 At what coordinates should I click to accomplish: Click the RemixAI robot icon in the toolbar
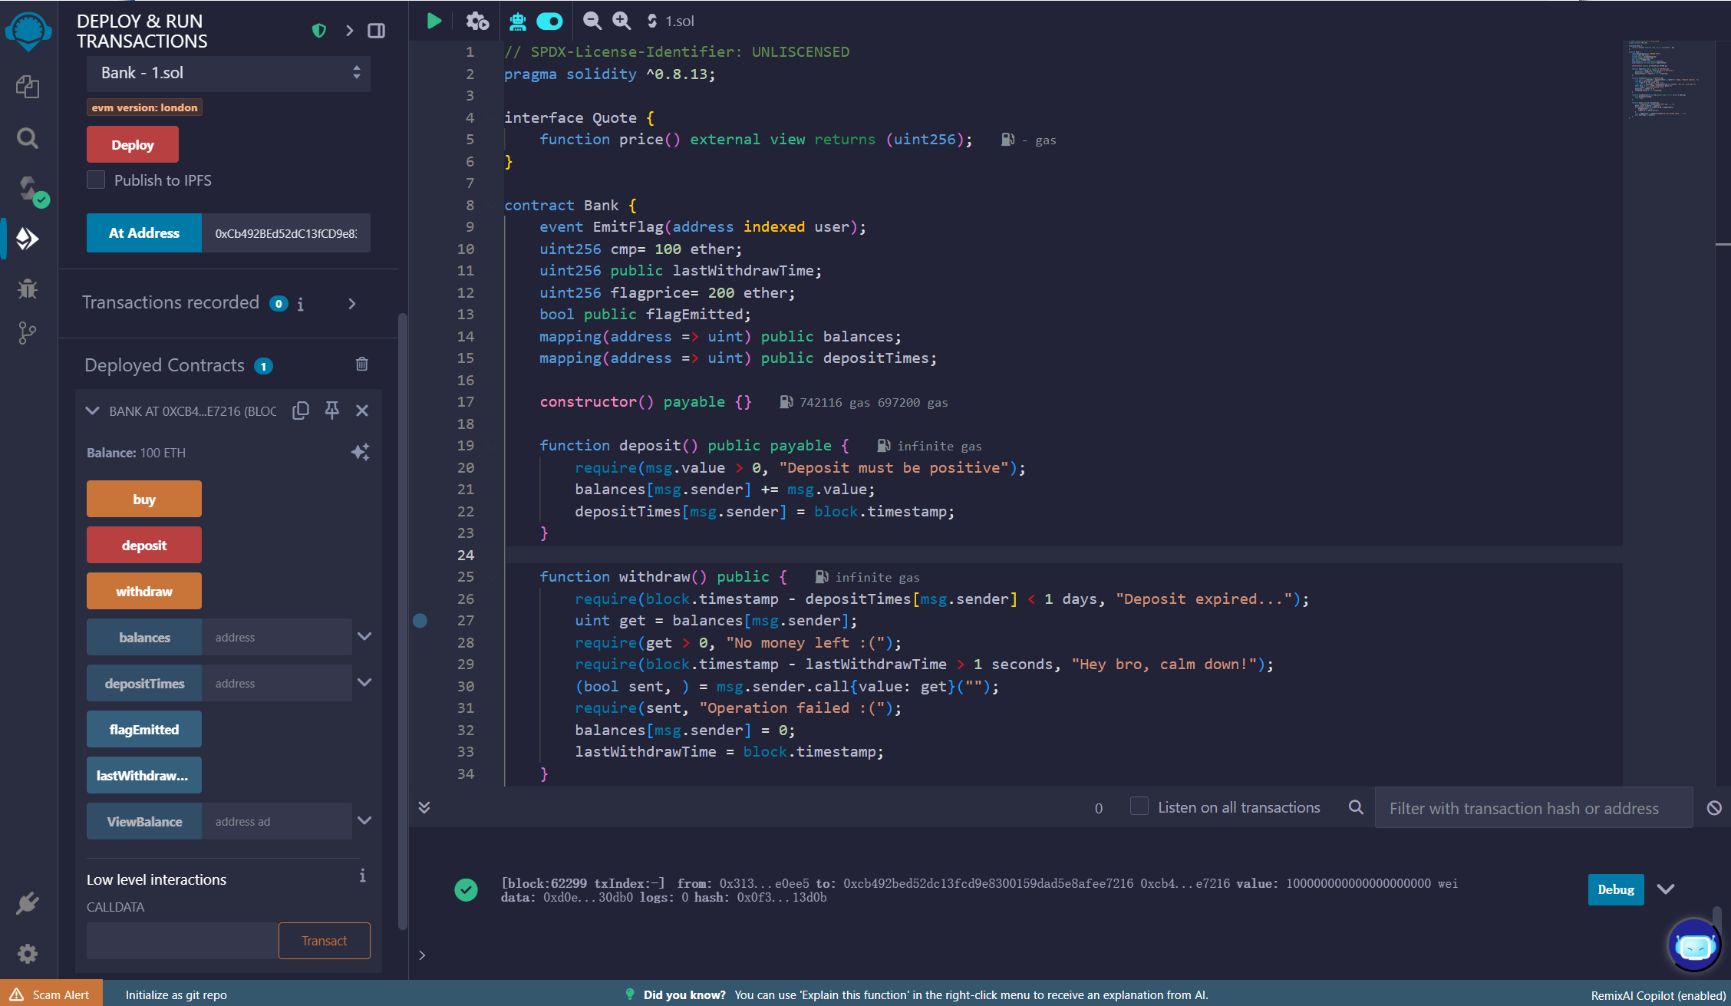tap(518, 21)
